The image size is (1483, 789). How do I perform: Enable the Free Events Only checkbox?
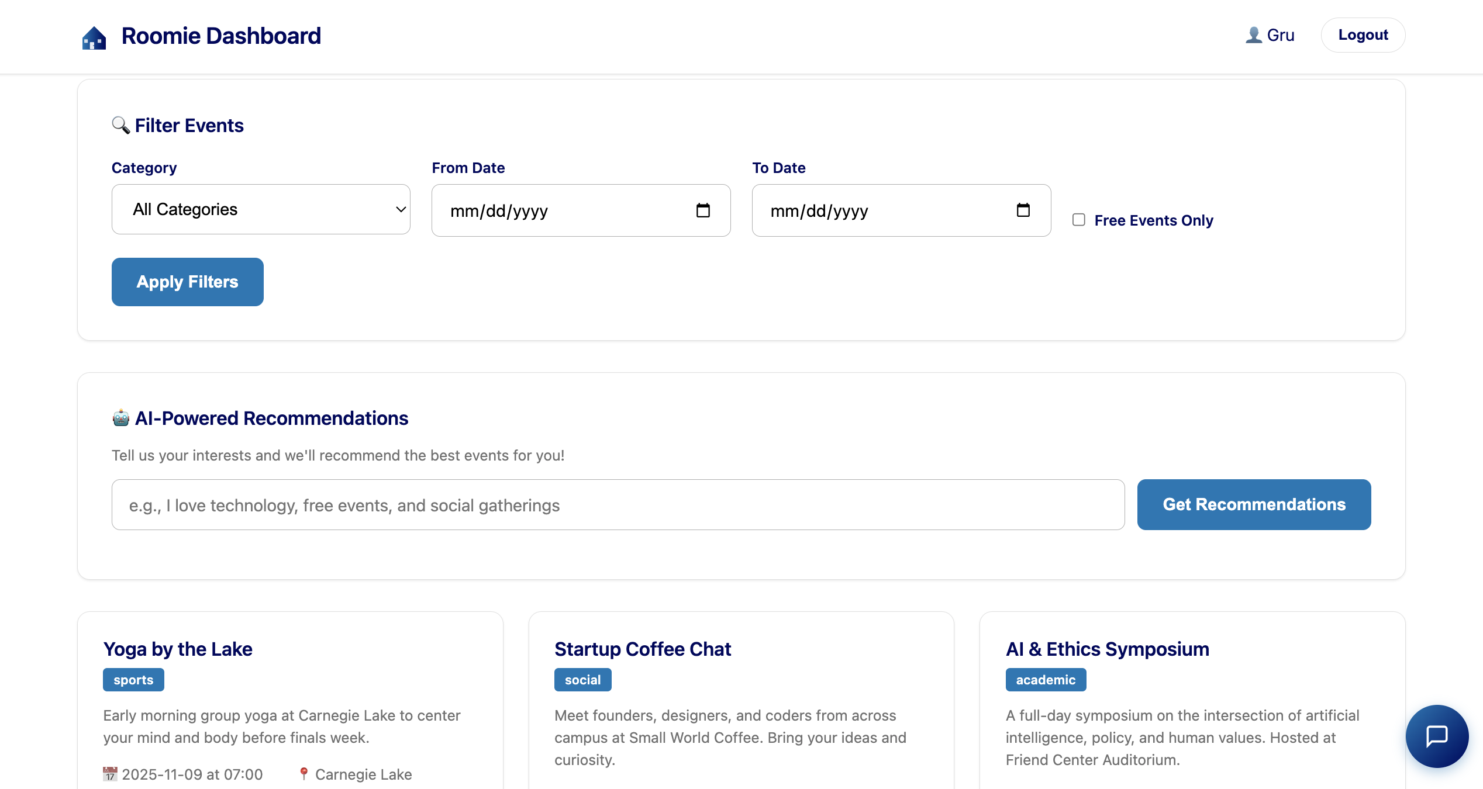1079,220
